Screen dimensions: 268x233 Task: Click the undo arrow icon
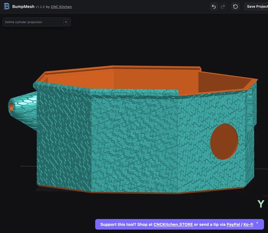click(x=214, y=7)
